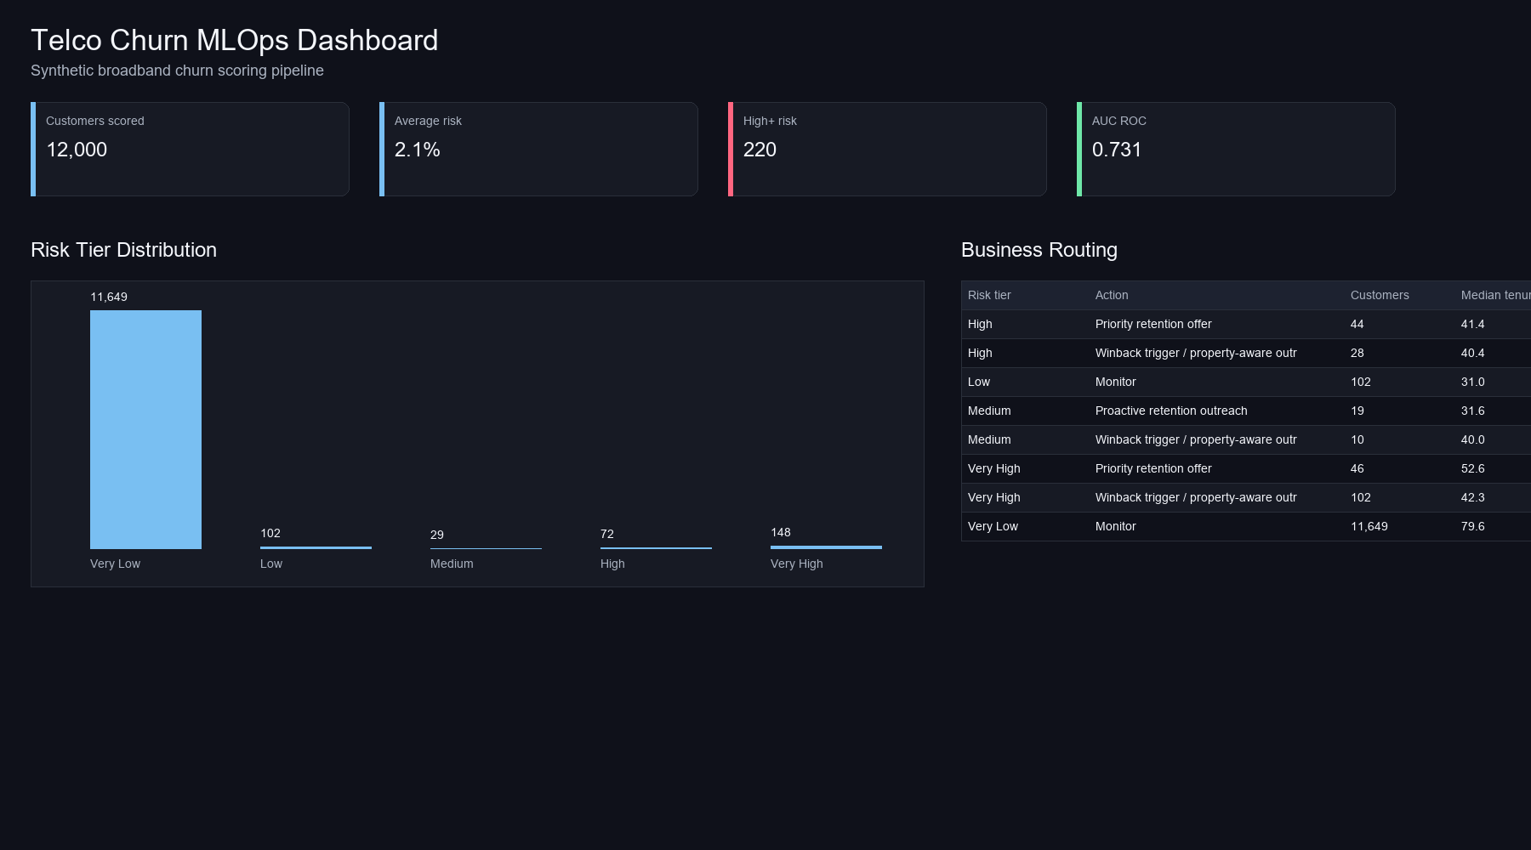
Task: Click the customers value 46
Action: tap(1357, 468)
